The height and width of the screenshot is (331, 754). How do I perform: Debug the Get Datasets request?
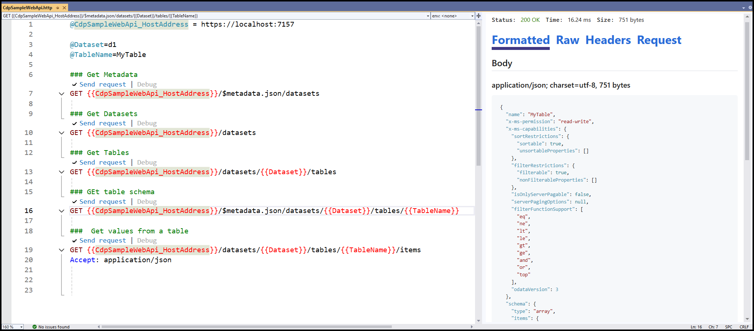147,123
